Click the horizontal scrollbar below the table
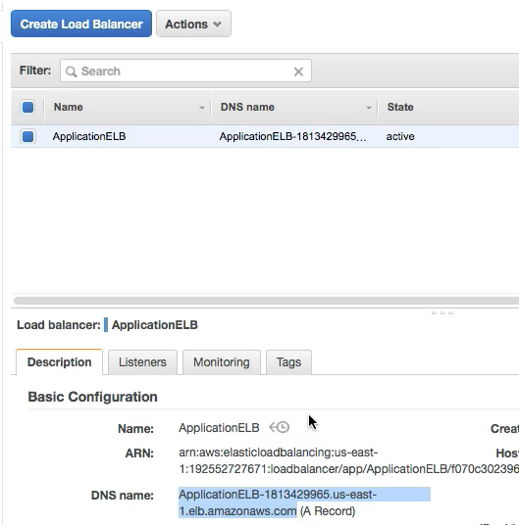Image resolution: width=519 pixels, height=525 pixels. click(266, 301)
